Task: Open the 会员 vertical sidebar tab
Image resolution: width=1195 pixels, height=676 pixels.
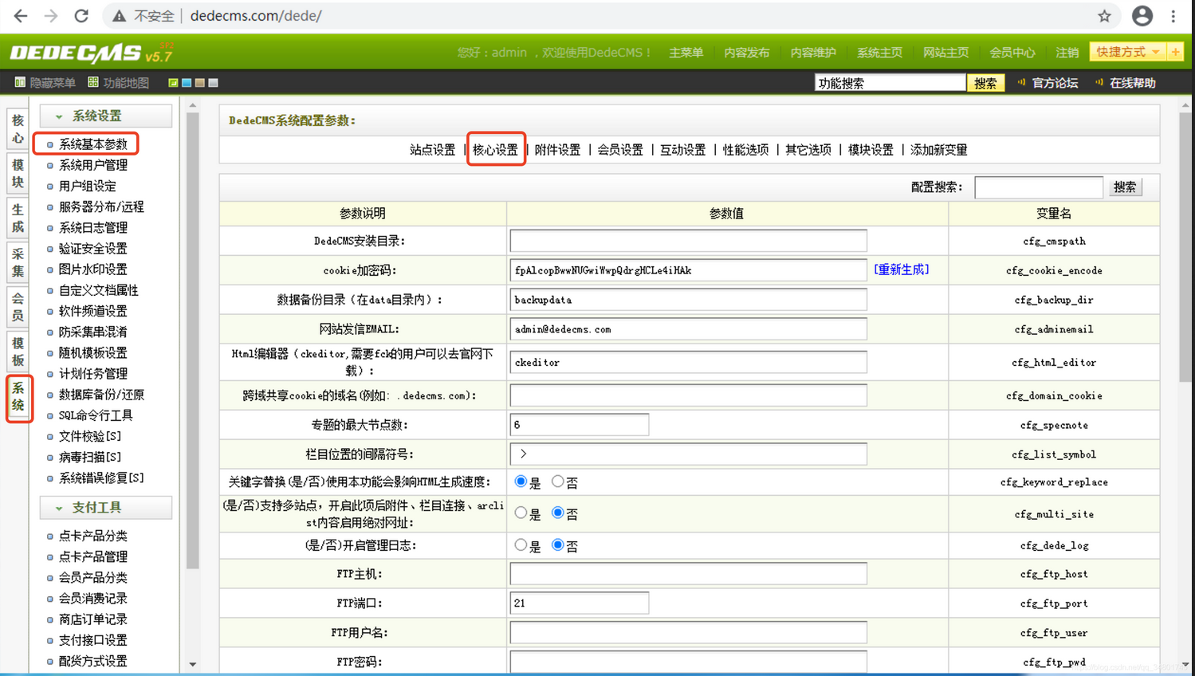Action: [18, 308]
